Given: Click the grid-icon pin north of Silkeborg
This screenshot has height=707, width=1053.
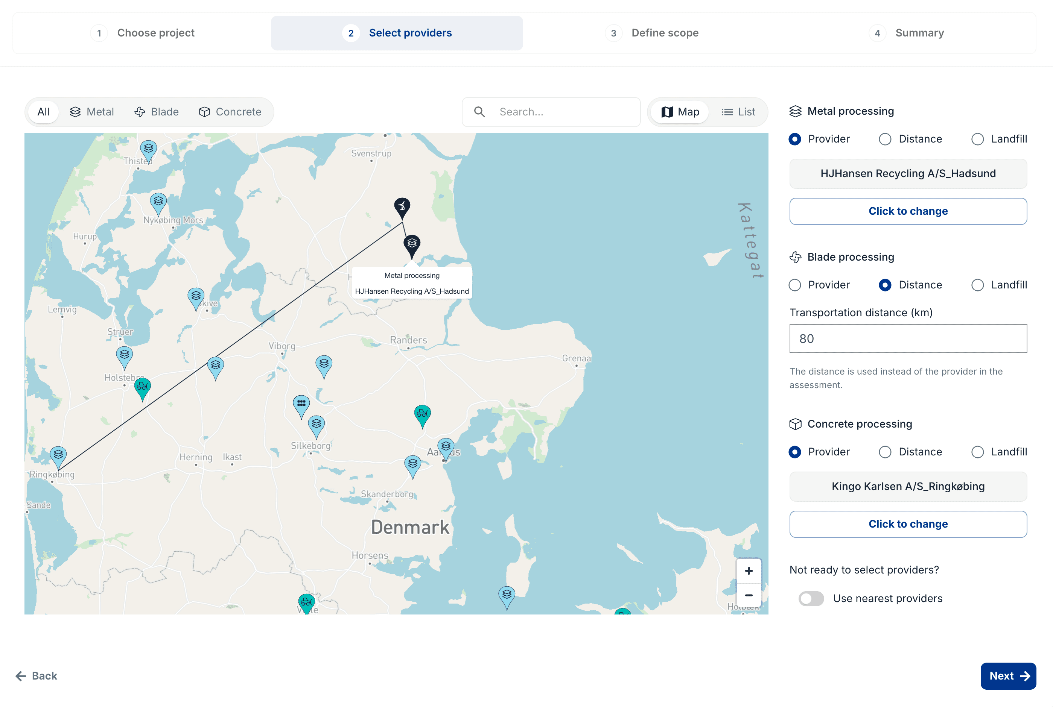Looking at the screenshot, I should [301, 404].
